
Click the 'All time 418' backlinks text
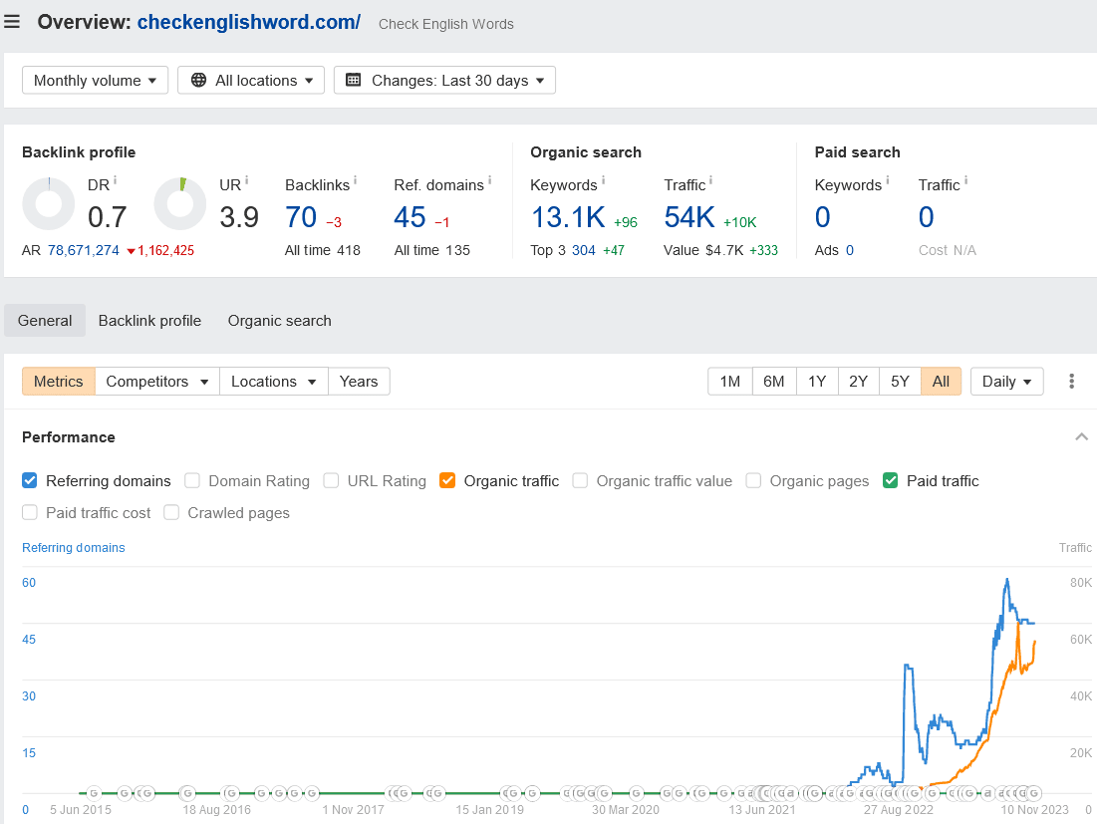coord(323,250)
